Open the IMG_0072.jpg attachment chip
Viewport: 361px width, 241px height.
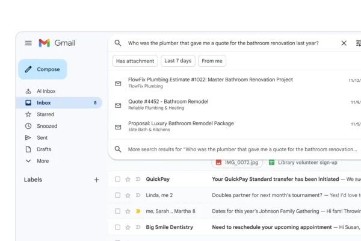238,163
